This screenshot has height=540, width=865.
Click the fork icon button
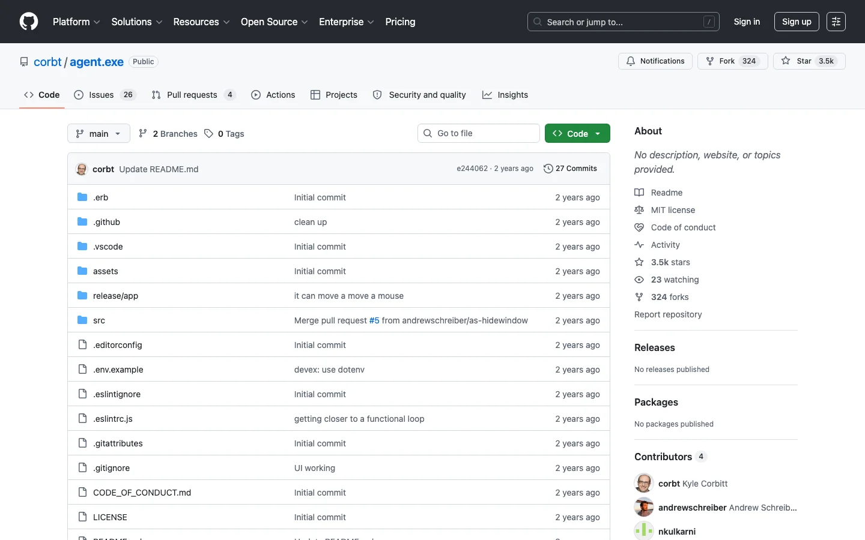click(710, 61)
